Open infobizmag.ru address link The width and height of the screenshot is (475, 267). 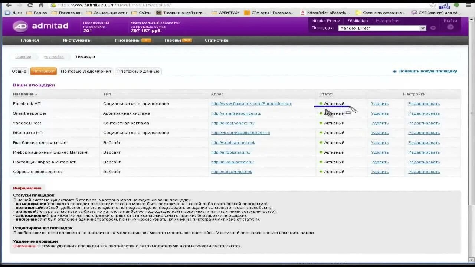(x=231, y=152)
